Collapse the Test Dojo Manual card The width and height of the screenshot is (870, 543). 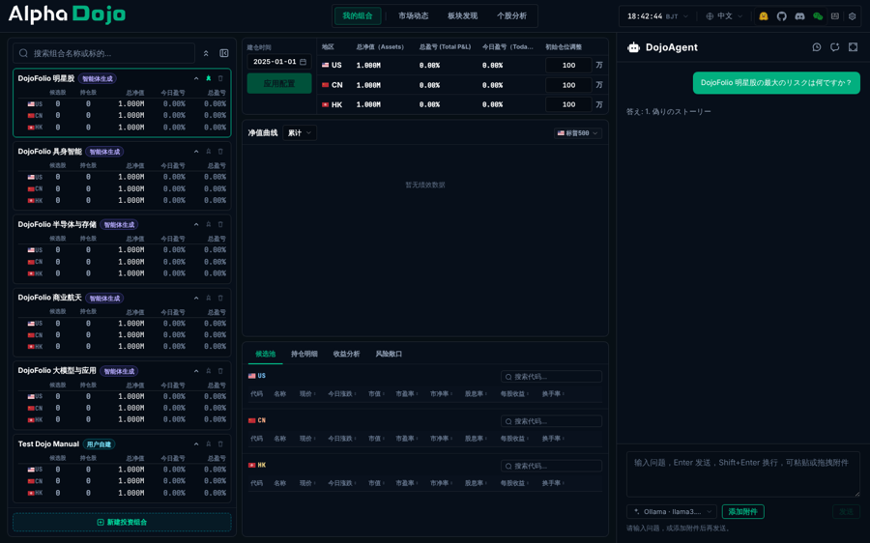click(x=196, y=444)
